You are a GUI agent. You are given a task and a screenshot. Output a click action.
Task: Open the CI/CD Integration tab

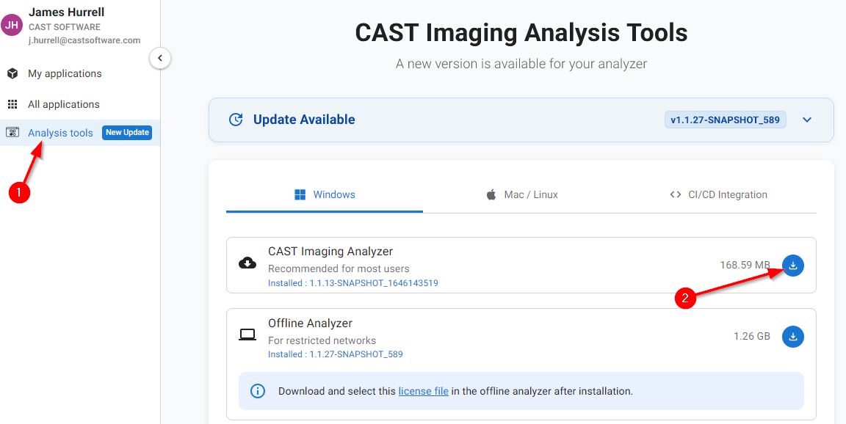click(718, 194)
